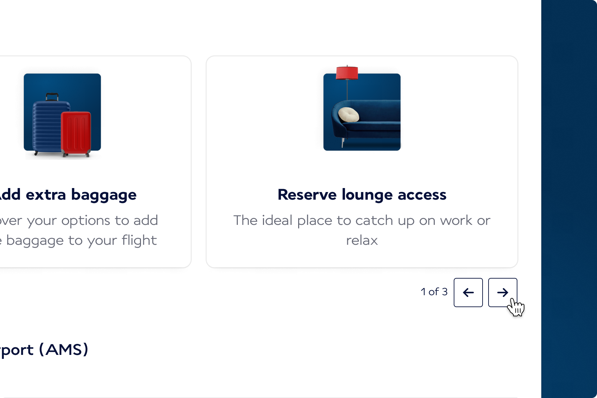597x398 pixels.
Task: Click the blue backdrop of the lounge thumbnail
Action: (x=381, y=86)
